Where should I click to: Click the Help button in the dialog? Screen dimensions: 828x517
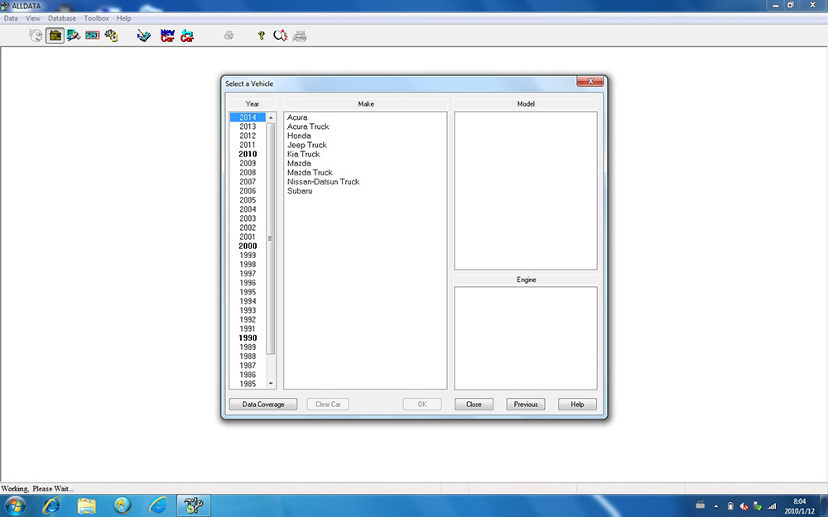point(577,405)
